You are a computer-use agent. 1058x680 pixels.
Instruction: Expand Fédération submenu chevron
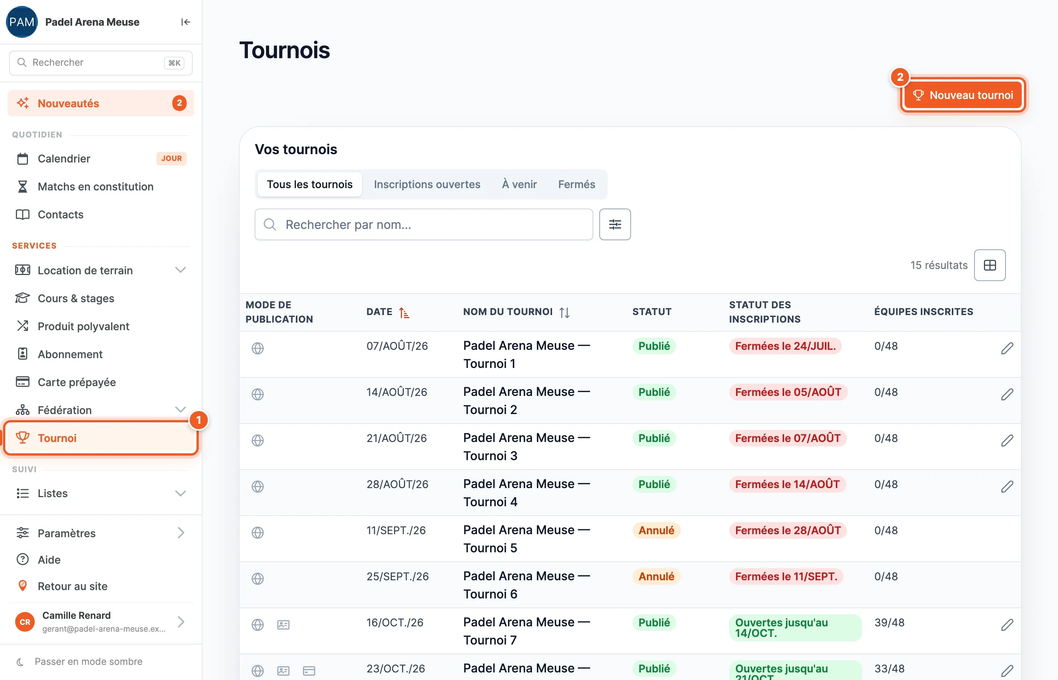[x=180, y=410]
